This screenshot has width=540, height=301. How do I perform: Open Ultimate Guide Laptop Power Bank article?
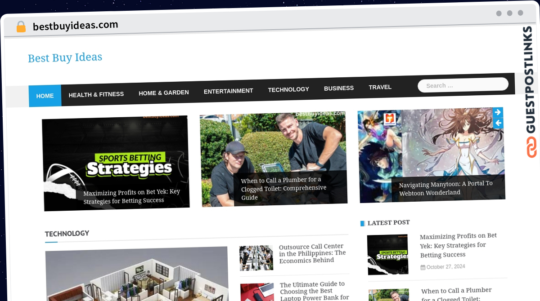click(x=315, y=291)
